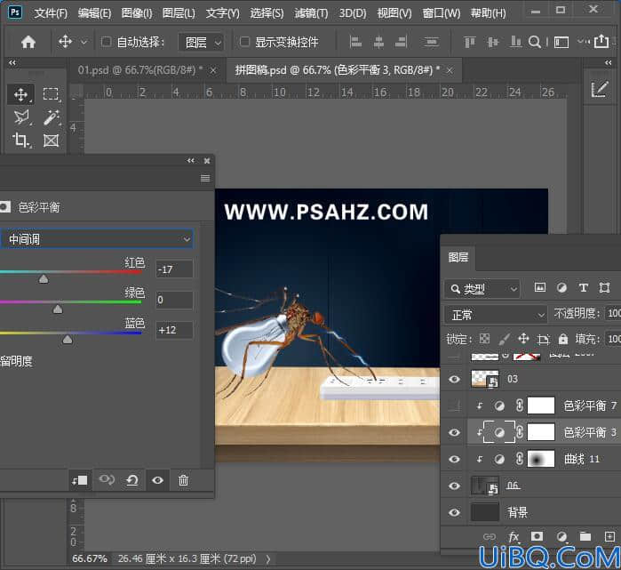This screenshot has width=621, height=570.
Task: Open the 图层 auto-select dropdown
Action: click(x=201, y=42)
